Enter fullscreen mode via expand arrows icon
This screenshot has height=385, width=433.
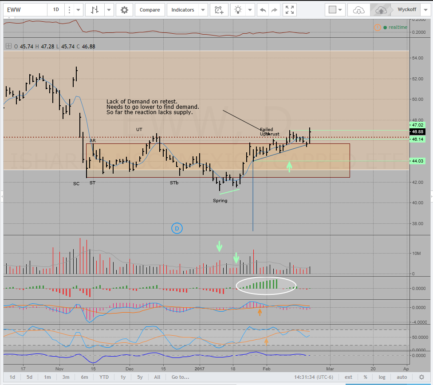pyautogui.click(x=290, y=10)
